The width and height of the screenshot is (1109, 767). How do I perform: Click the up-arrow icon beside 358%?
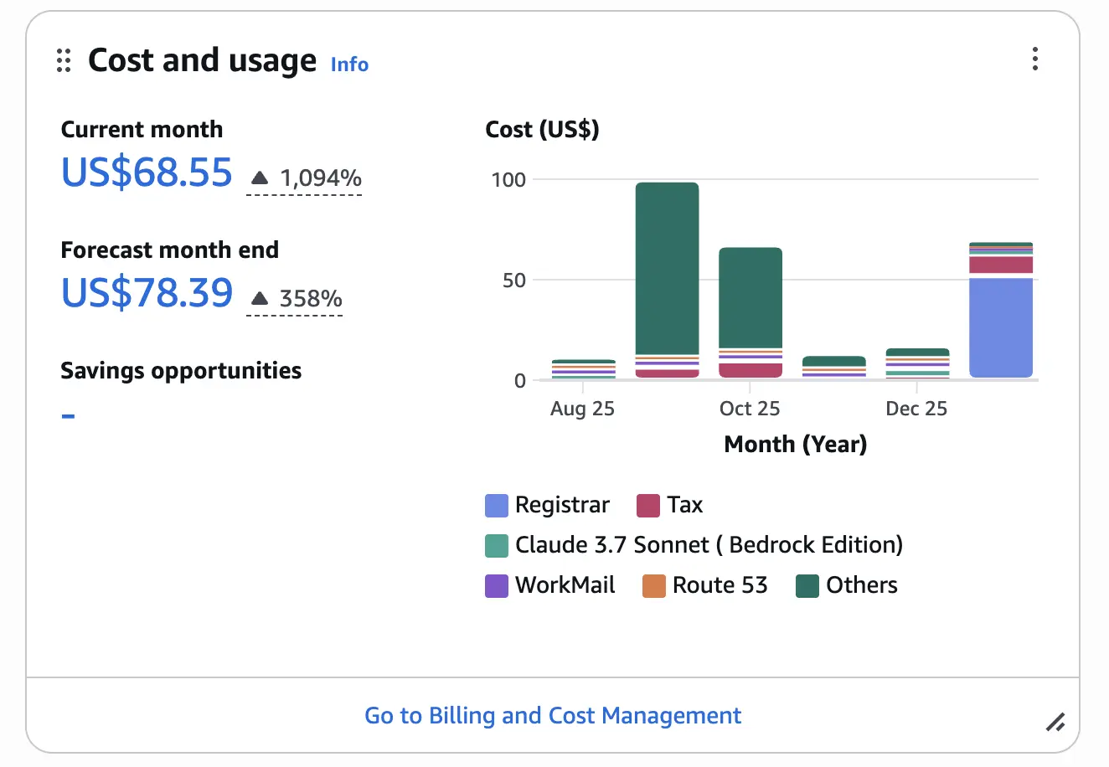coord(260,299)
